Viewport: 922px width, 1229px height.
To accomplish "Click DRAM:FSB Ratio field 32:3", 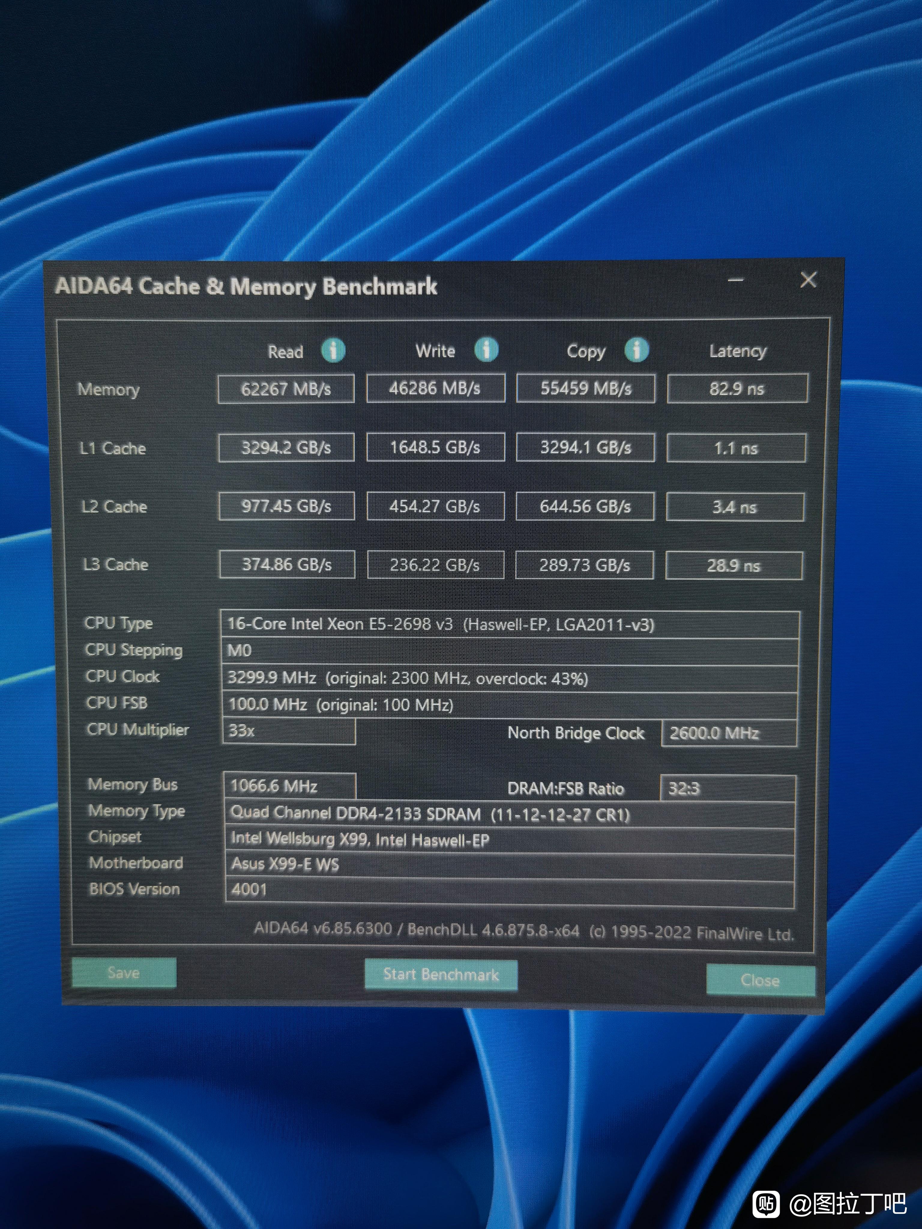I will [x=728, y=789].
